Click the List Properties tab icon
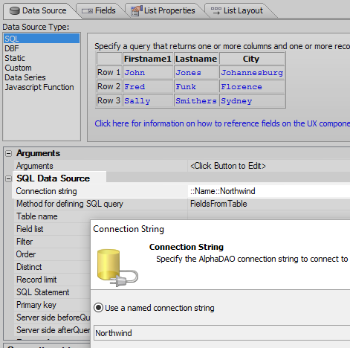350x348 pixels. (x=137, y=10)
